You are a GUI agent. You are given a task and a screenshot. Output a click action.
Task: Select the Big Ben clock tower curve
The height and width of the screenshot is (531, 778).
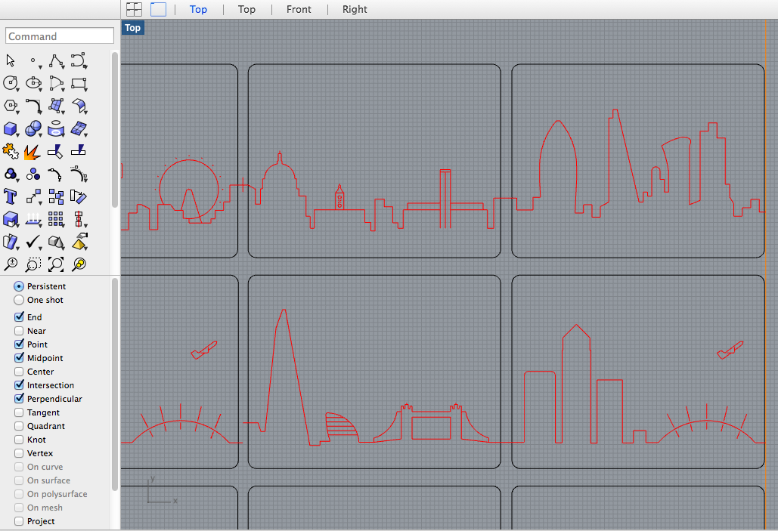(x=339, y=197)
